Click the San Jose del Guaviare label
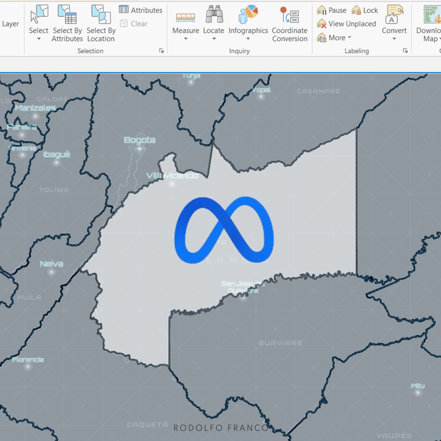The image size is (441, 441). [243, 287]
